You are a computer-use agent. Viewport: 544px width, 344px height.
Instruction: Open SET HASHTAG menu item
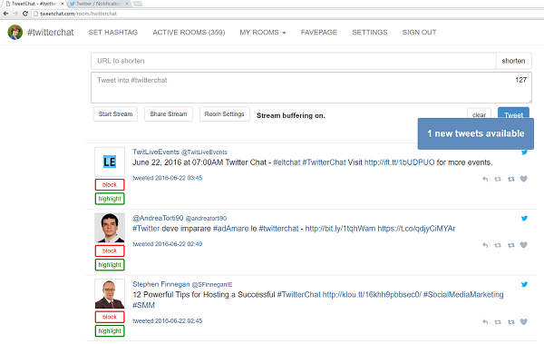[x=113, y=33]
